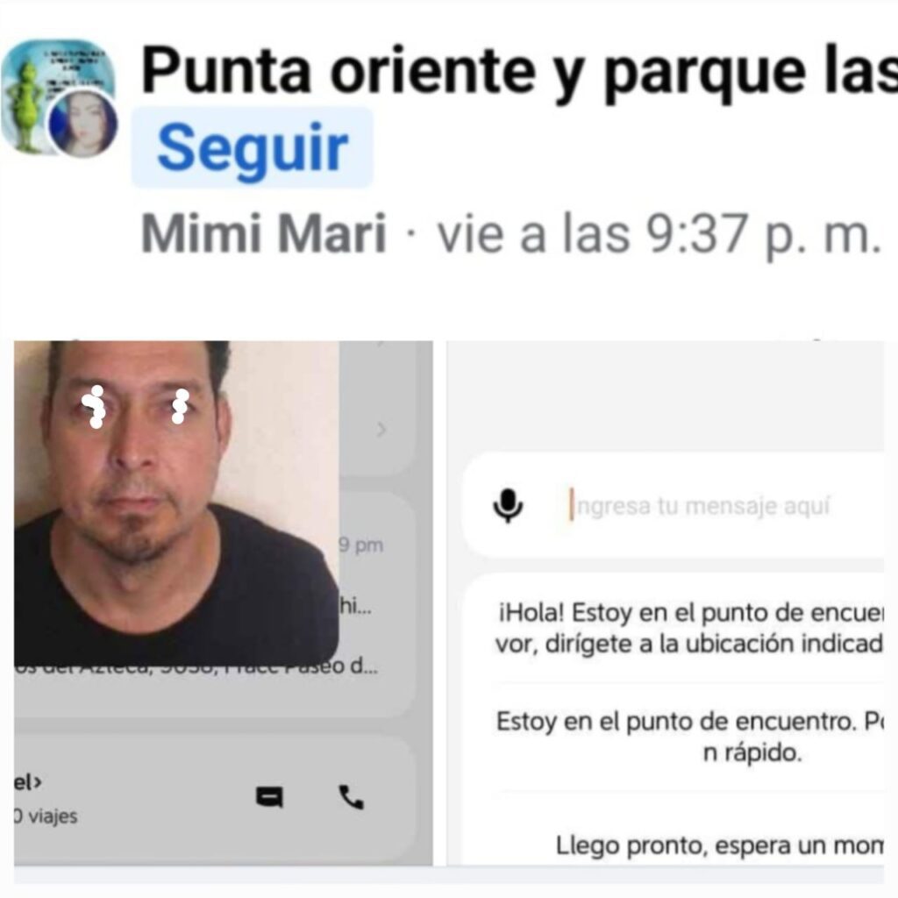Tap the Seguir follow button
Screen dimensions: 898x898
click(253, 147)
